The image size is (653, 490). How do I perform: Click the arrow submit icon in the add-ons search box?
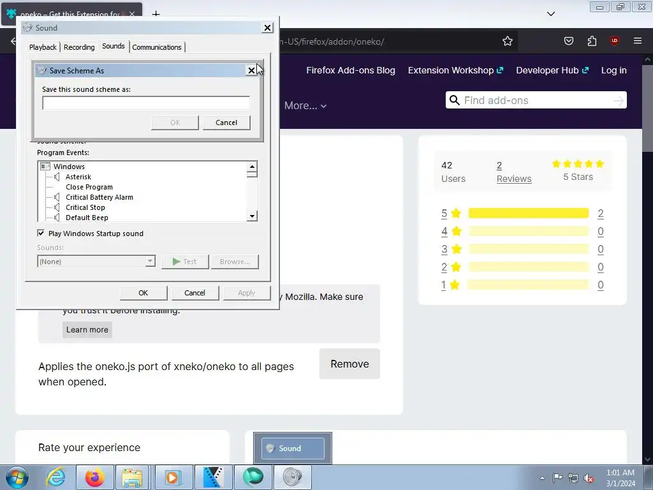click(619, 100)
